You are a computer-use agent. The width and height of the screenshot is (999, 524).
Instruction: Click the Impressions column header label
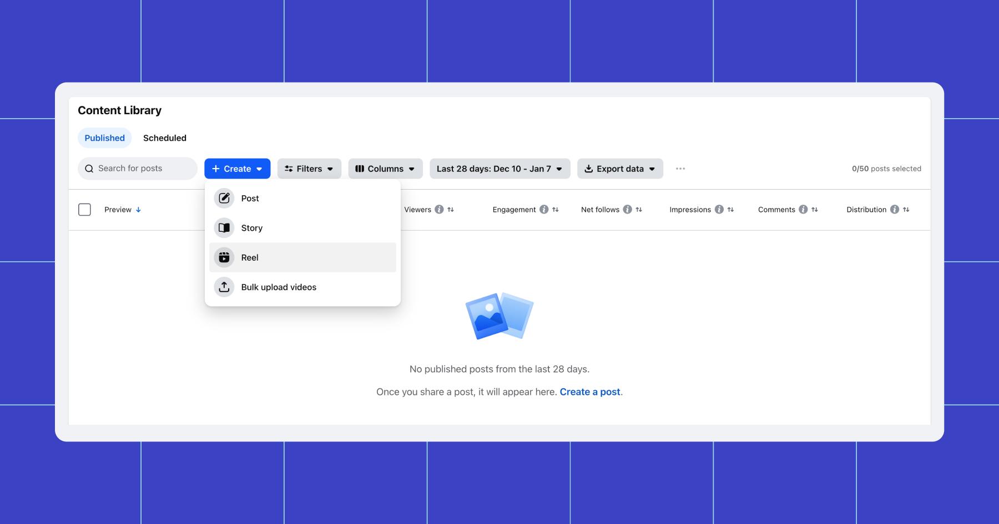690,210
